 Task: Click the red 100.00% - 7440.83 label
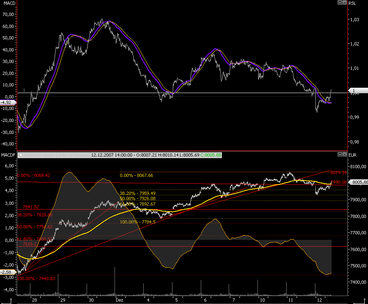pyautogui.click(x=36, y=279)
